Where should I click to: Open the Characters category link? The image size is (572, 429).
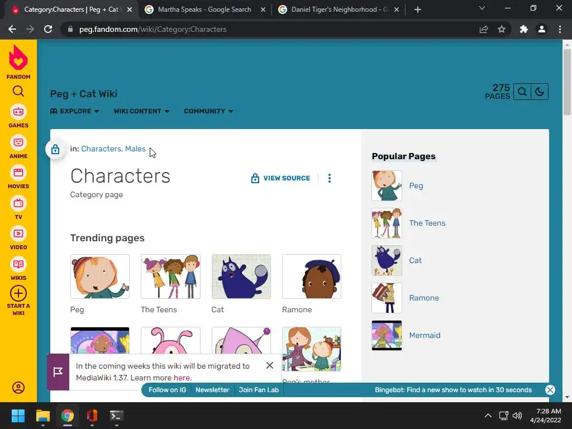point(101,149)
